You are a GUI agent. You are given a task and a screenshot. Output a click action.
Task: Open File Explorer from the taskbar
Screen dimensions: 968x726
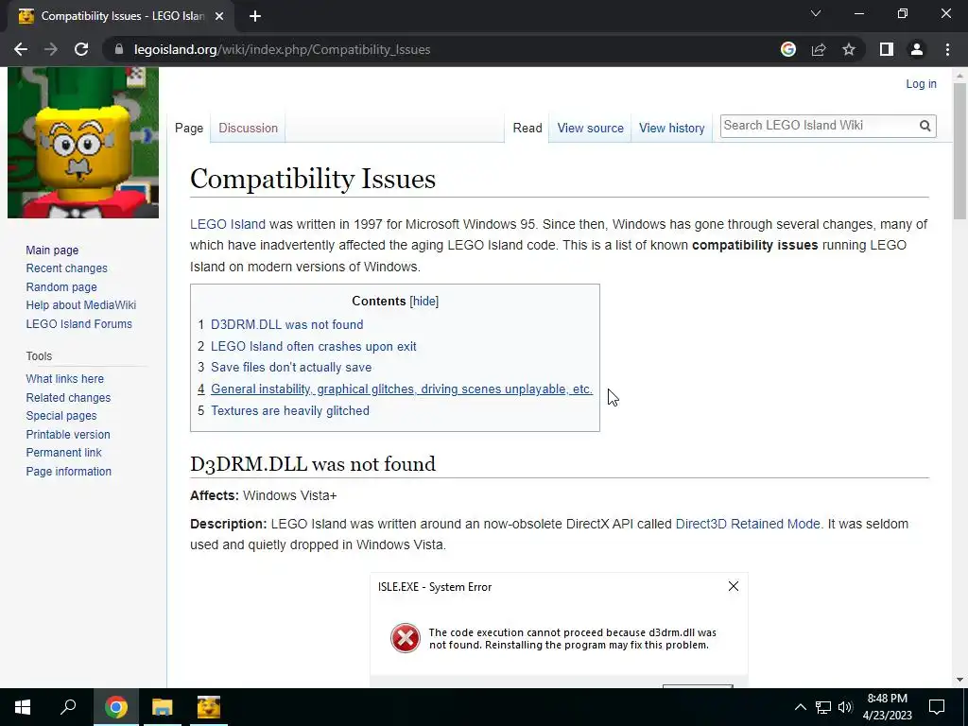163,707
